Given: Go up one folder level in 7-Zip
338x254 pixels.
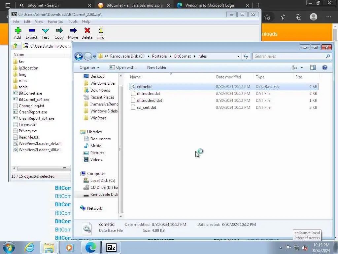Looking at the screenshot, I should point(15,46).
